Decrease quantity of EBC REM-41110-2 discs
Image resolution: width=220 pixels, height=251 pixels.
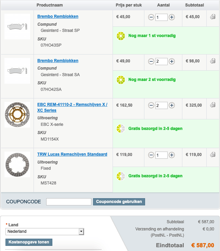tap(151, 106)
